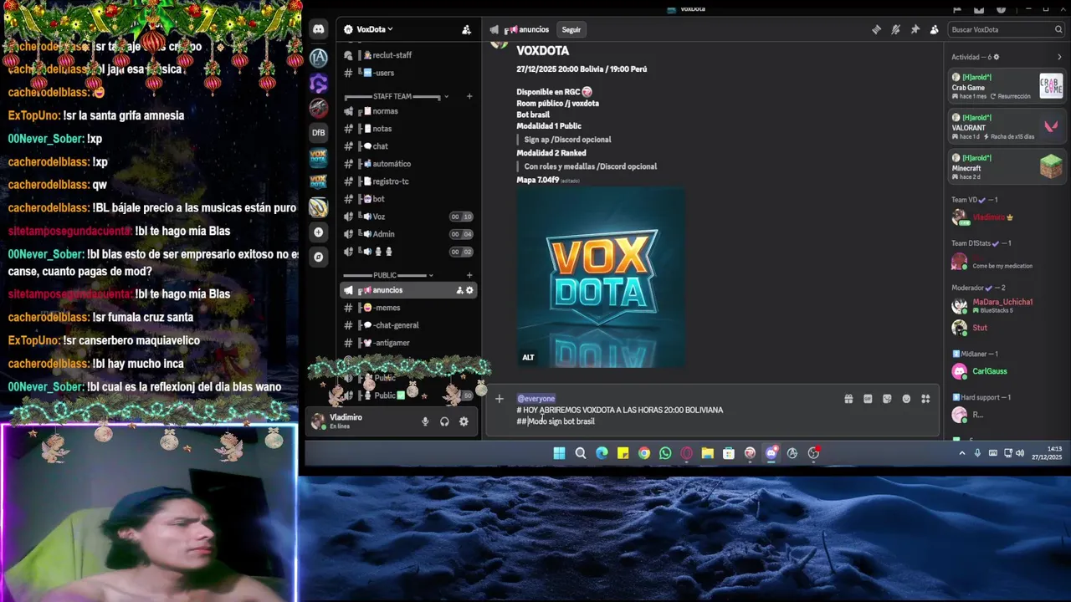Open the -antigamer channel
Image resolution: width=1071 pixels, height=602 pixels.
(408, 343)
